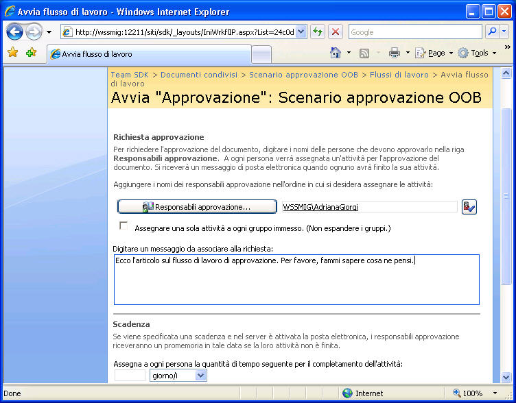Screen dimensions: 516x403
Task: Click the Google search magnifier button
Action: [x=492, y=32]
